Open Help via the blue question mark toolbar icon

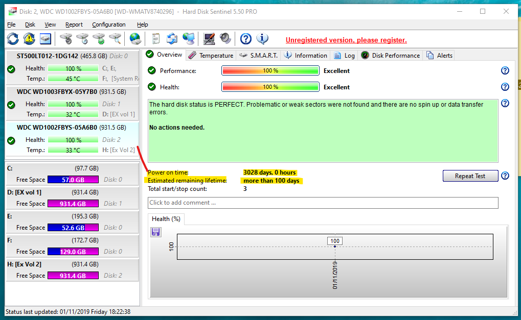pyautogui.click(x=246, y=39)
